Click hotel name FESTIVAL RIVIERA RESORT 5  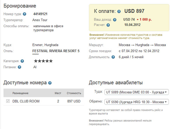coord(56,51)
